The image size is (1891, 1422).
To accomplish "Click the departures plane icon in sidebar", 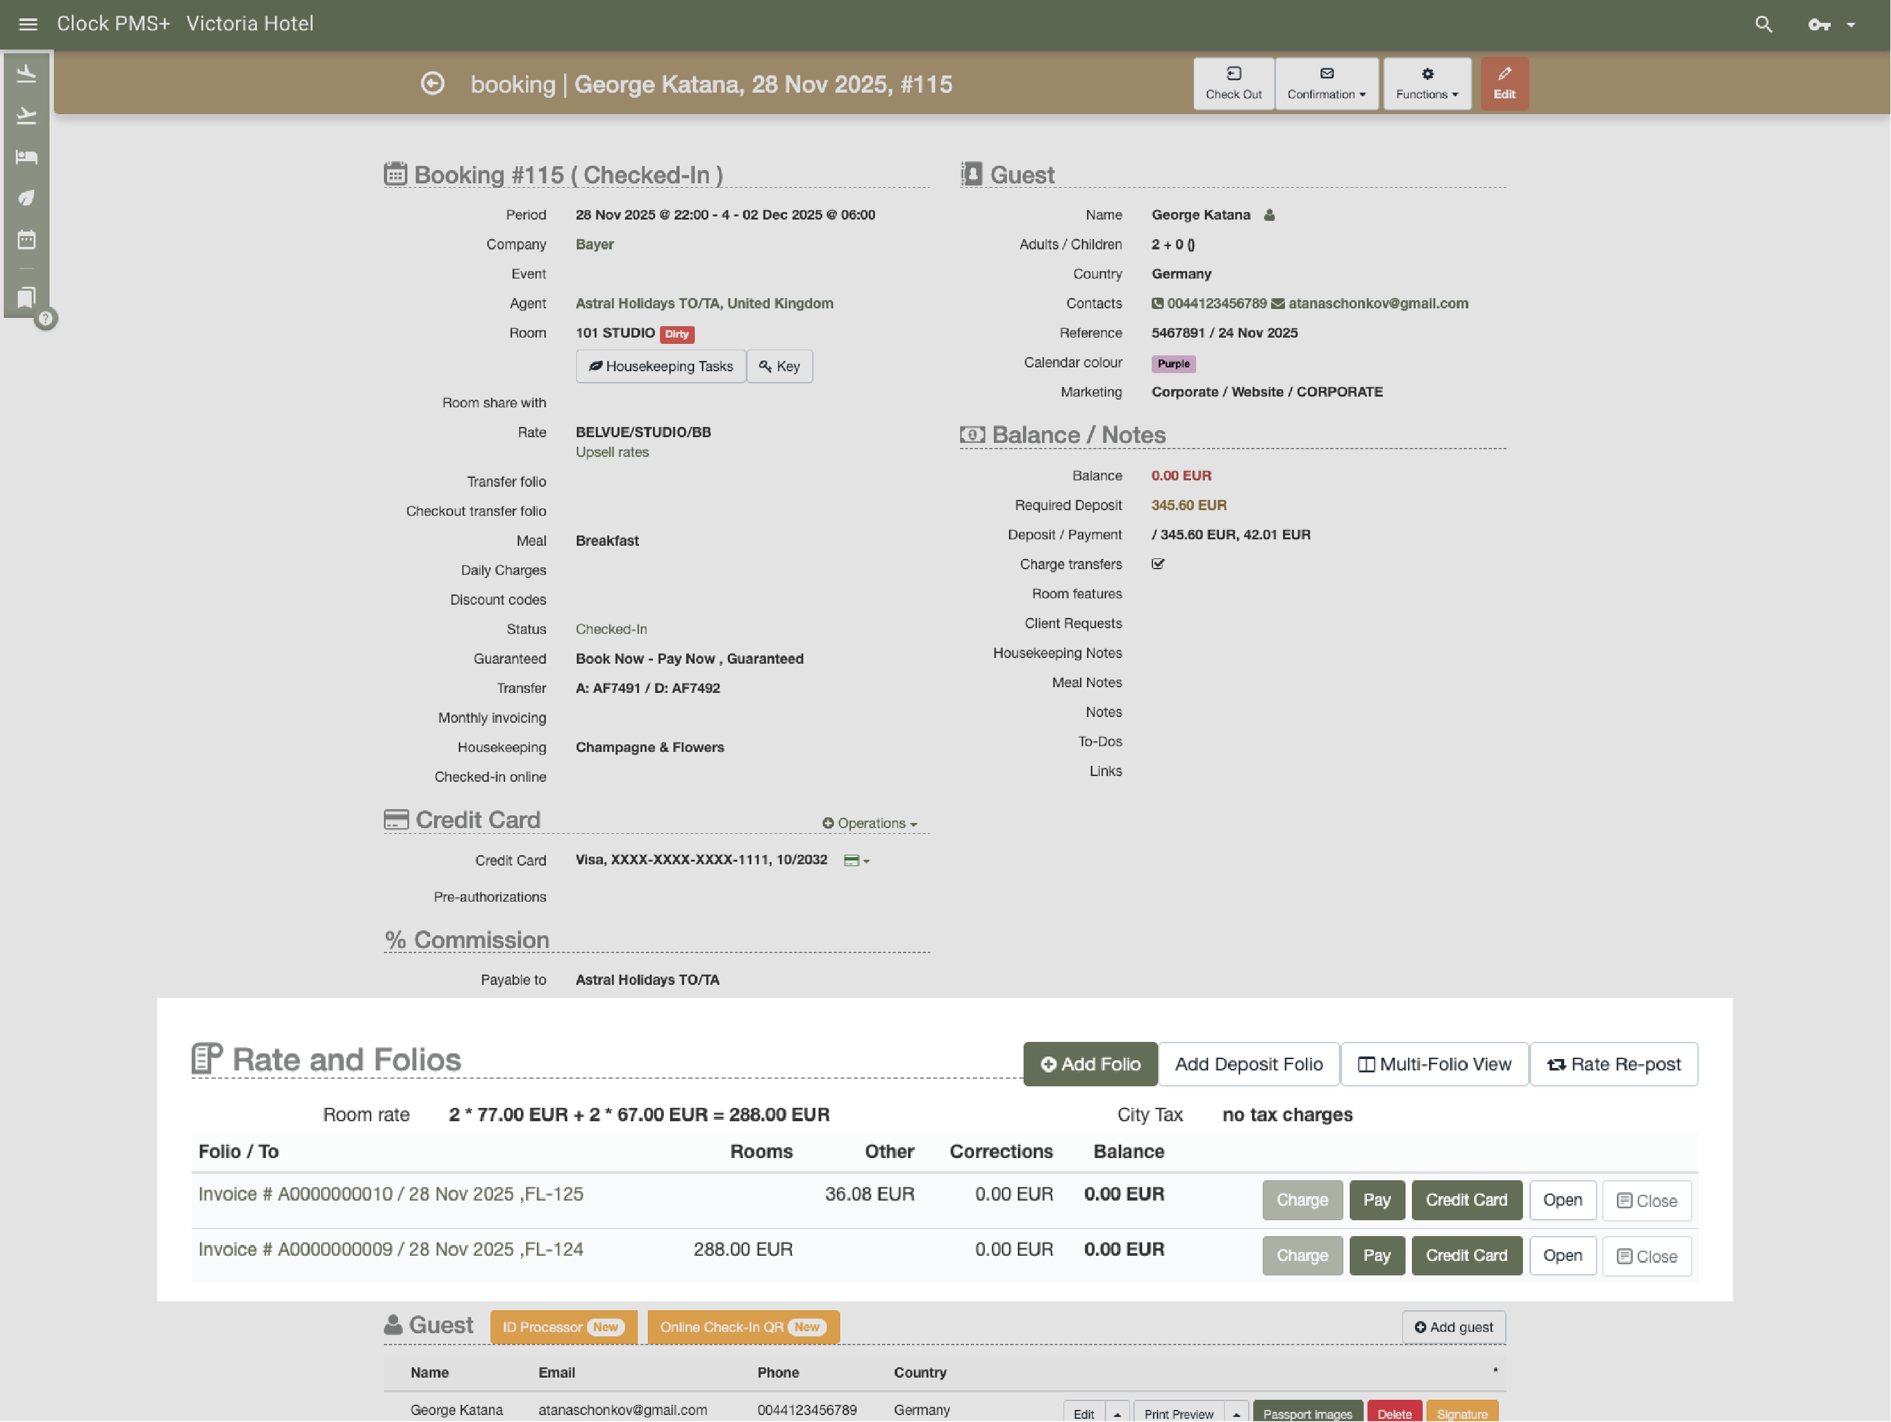I will pos(27,115).
